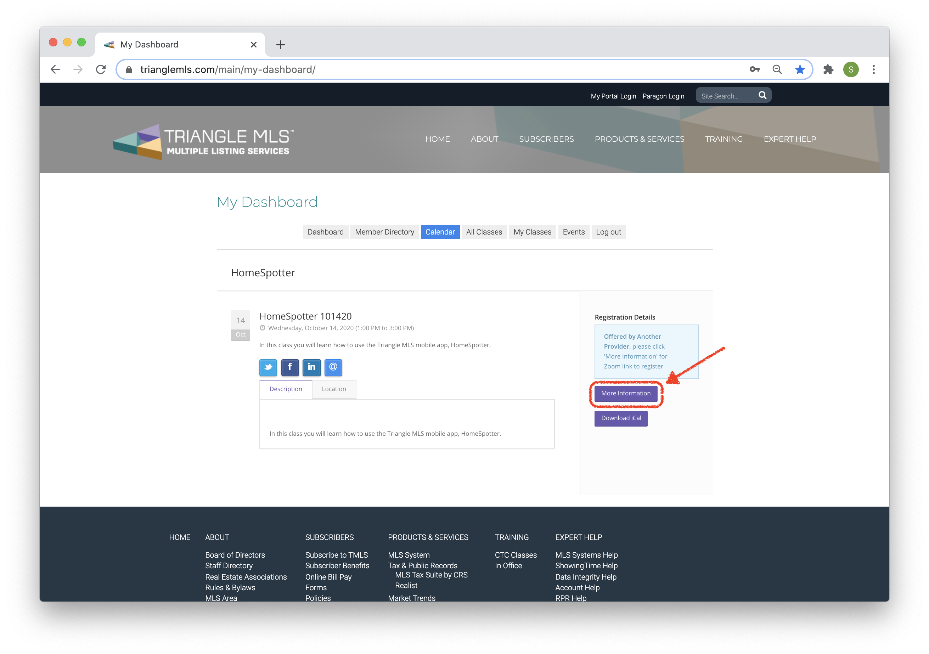Open Chrome's three-dot menu
Screen dimensions: 929x654
pyautogui.click(x=874, y=69)
